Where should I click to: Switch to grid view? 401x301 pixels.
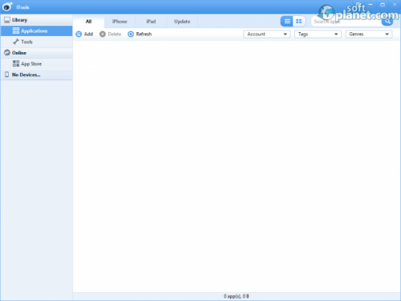tap(299, 21)
